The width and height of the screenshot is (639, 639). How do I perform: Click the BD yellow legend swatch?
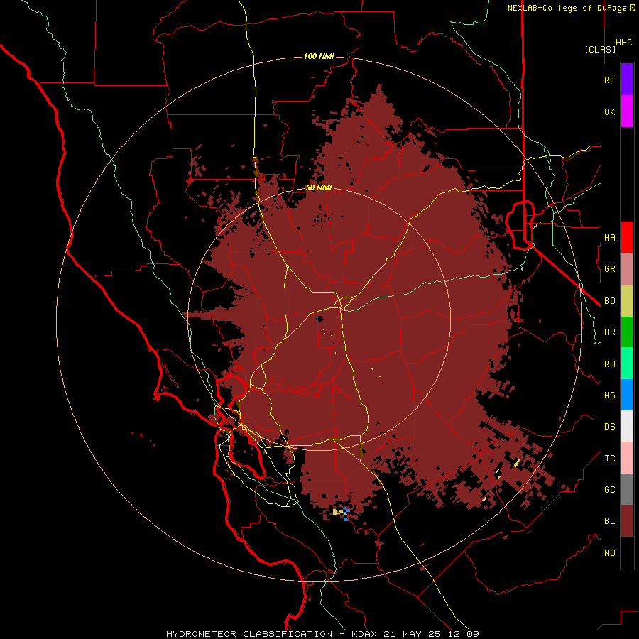[x=627, y=301]
